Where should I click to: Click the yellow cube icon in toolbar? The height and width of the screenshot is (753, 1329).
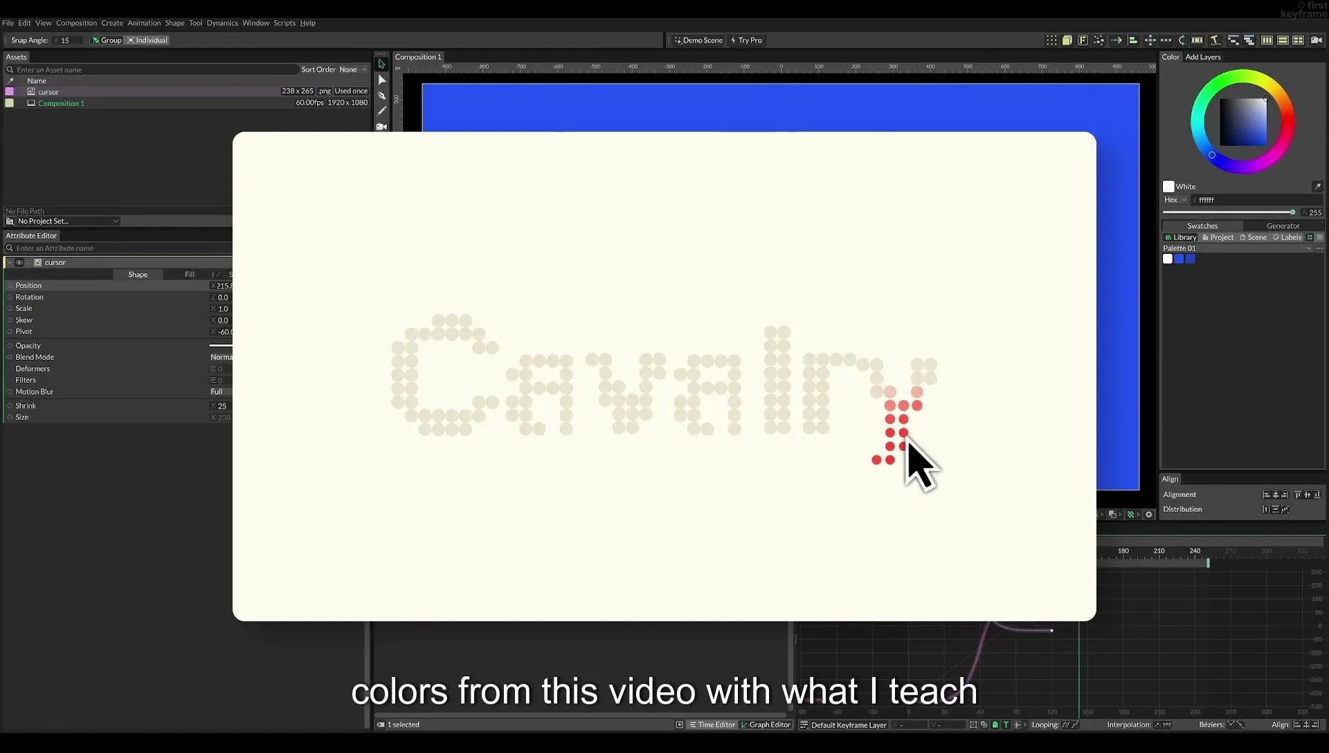pos(1067,40)
